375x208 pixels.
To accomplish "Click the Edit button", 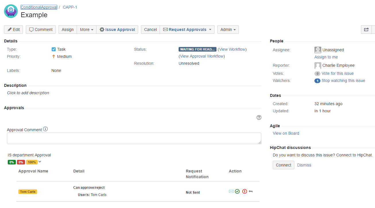I will (x=13, y=30).
